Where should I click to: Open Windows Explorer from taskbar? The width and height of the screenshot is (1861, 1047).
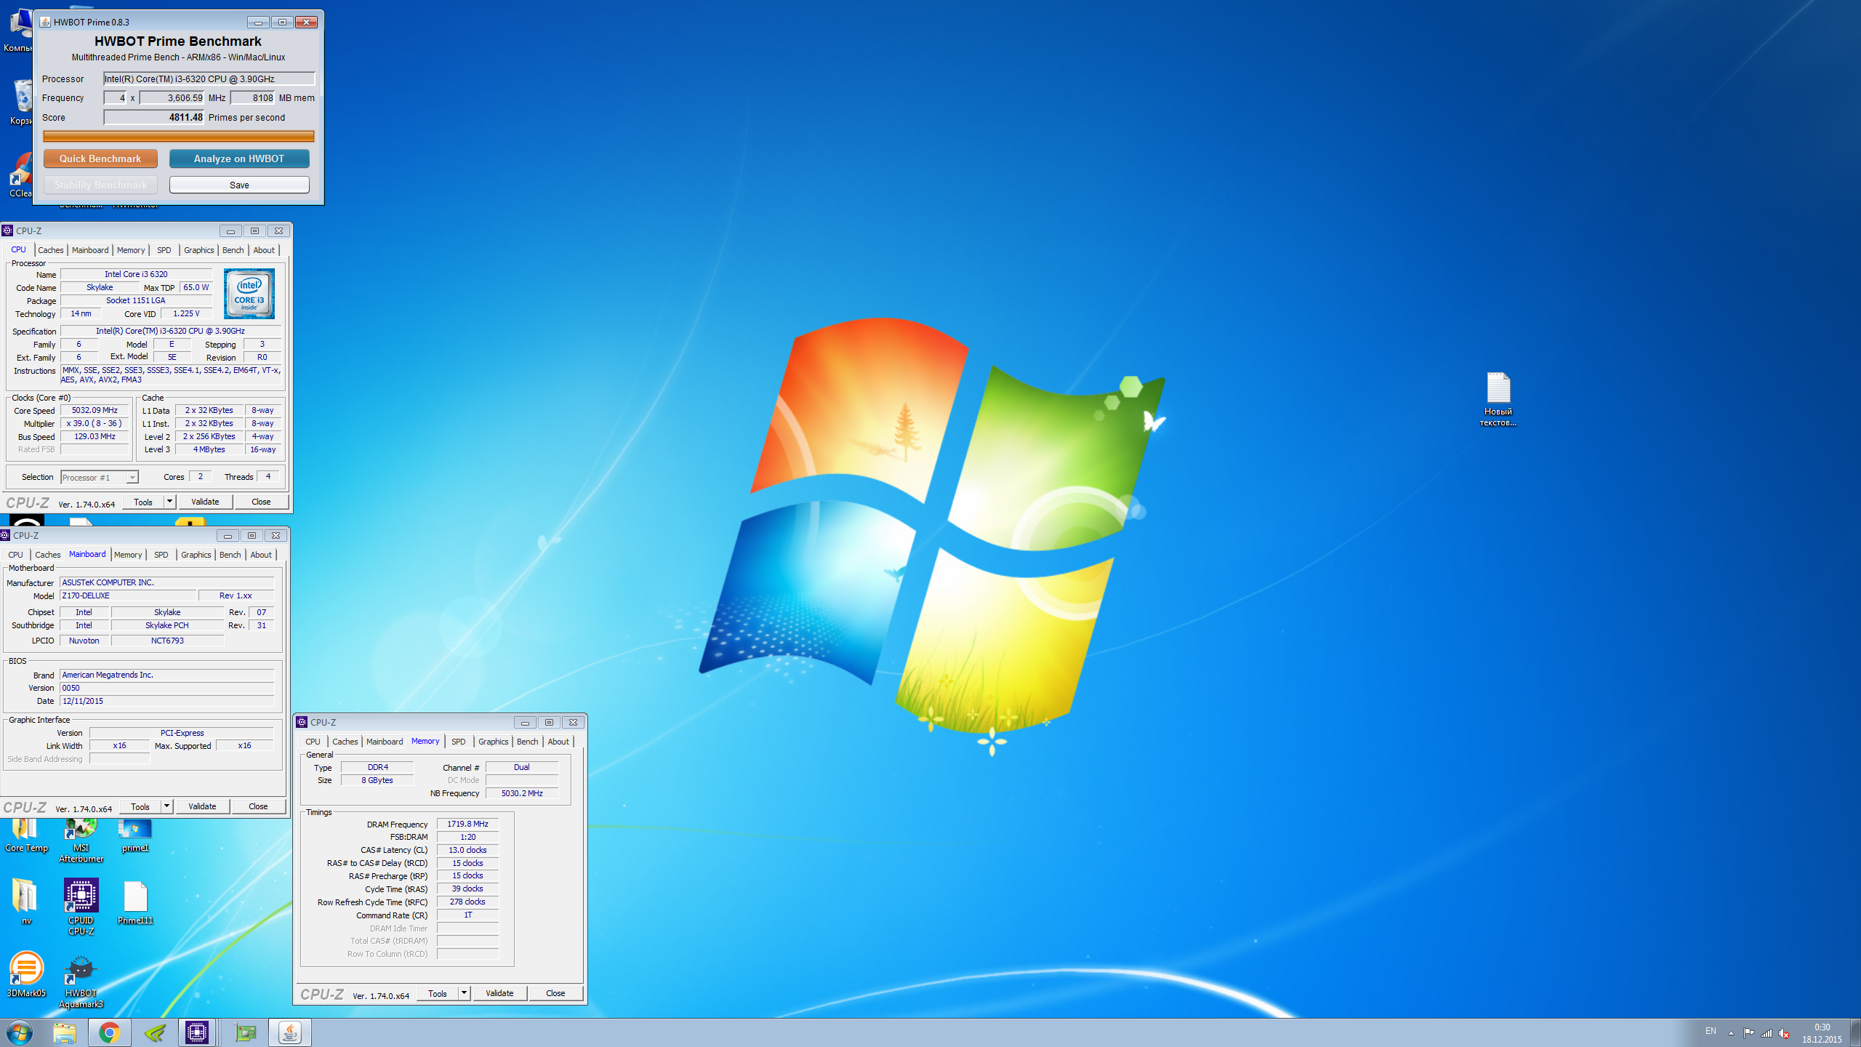tap(65, 1032)
